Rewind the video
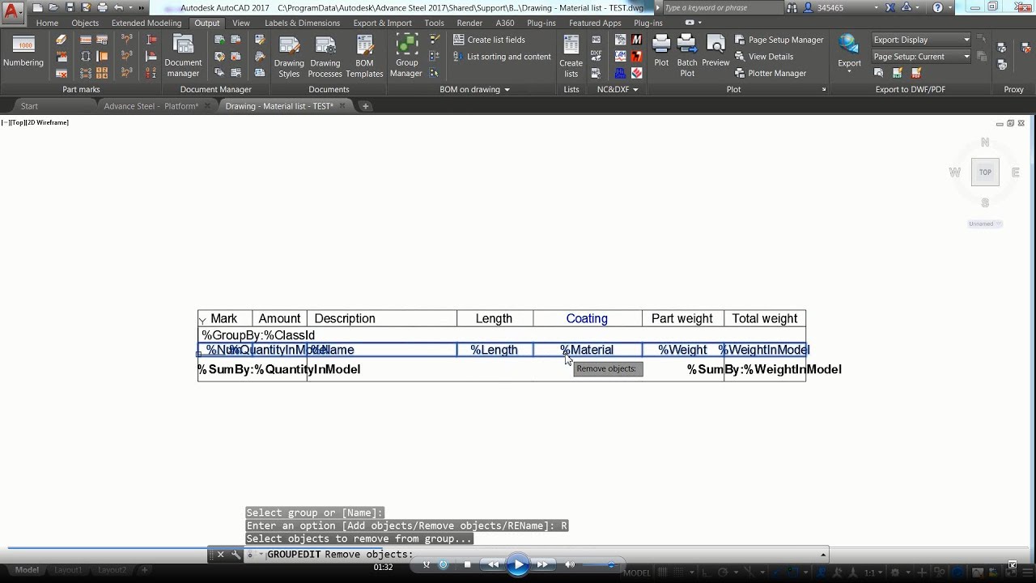This screenshot has height=583, width=1036. 493,564
